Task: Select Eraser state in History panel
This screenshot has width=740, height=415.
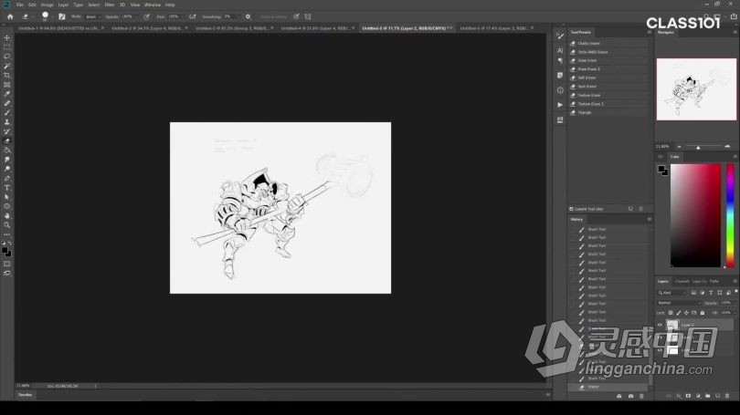Action: pos(608,388)
